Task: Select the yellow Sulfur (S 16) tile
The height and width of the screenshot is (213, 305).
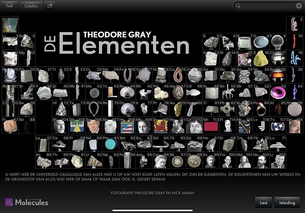Action: pyautogui.click(x=261, y=58)
